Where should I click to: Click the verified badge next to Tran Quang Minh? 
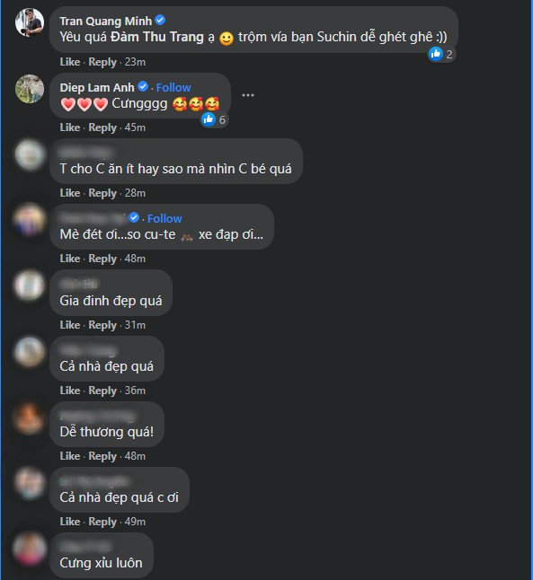coord(160,20)
